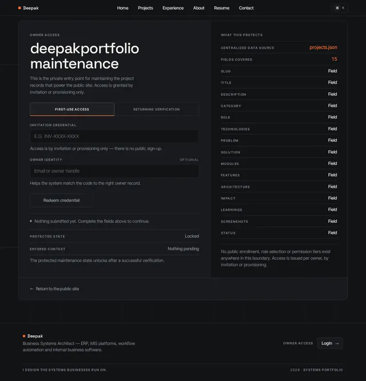The height and width of the screenshot is (381, 366).
Task: Switch to the Returning Verification tab
Action: (157, 109)
